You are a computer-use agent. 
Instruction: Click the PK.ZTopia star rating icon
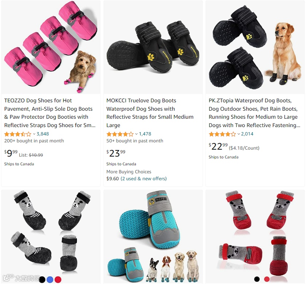click(x=222, y=134)
